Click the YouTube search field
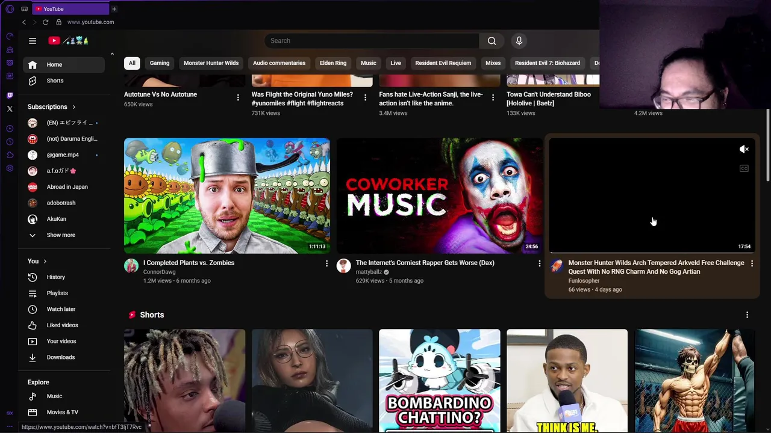 click(372, 41)
